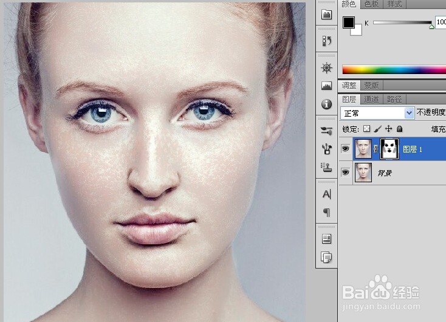Switch to the 颜色 tab
The image size is (446, 322).
coord(349,4)
